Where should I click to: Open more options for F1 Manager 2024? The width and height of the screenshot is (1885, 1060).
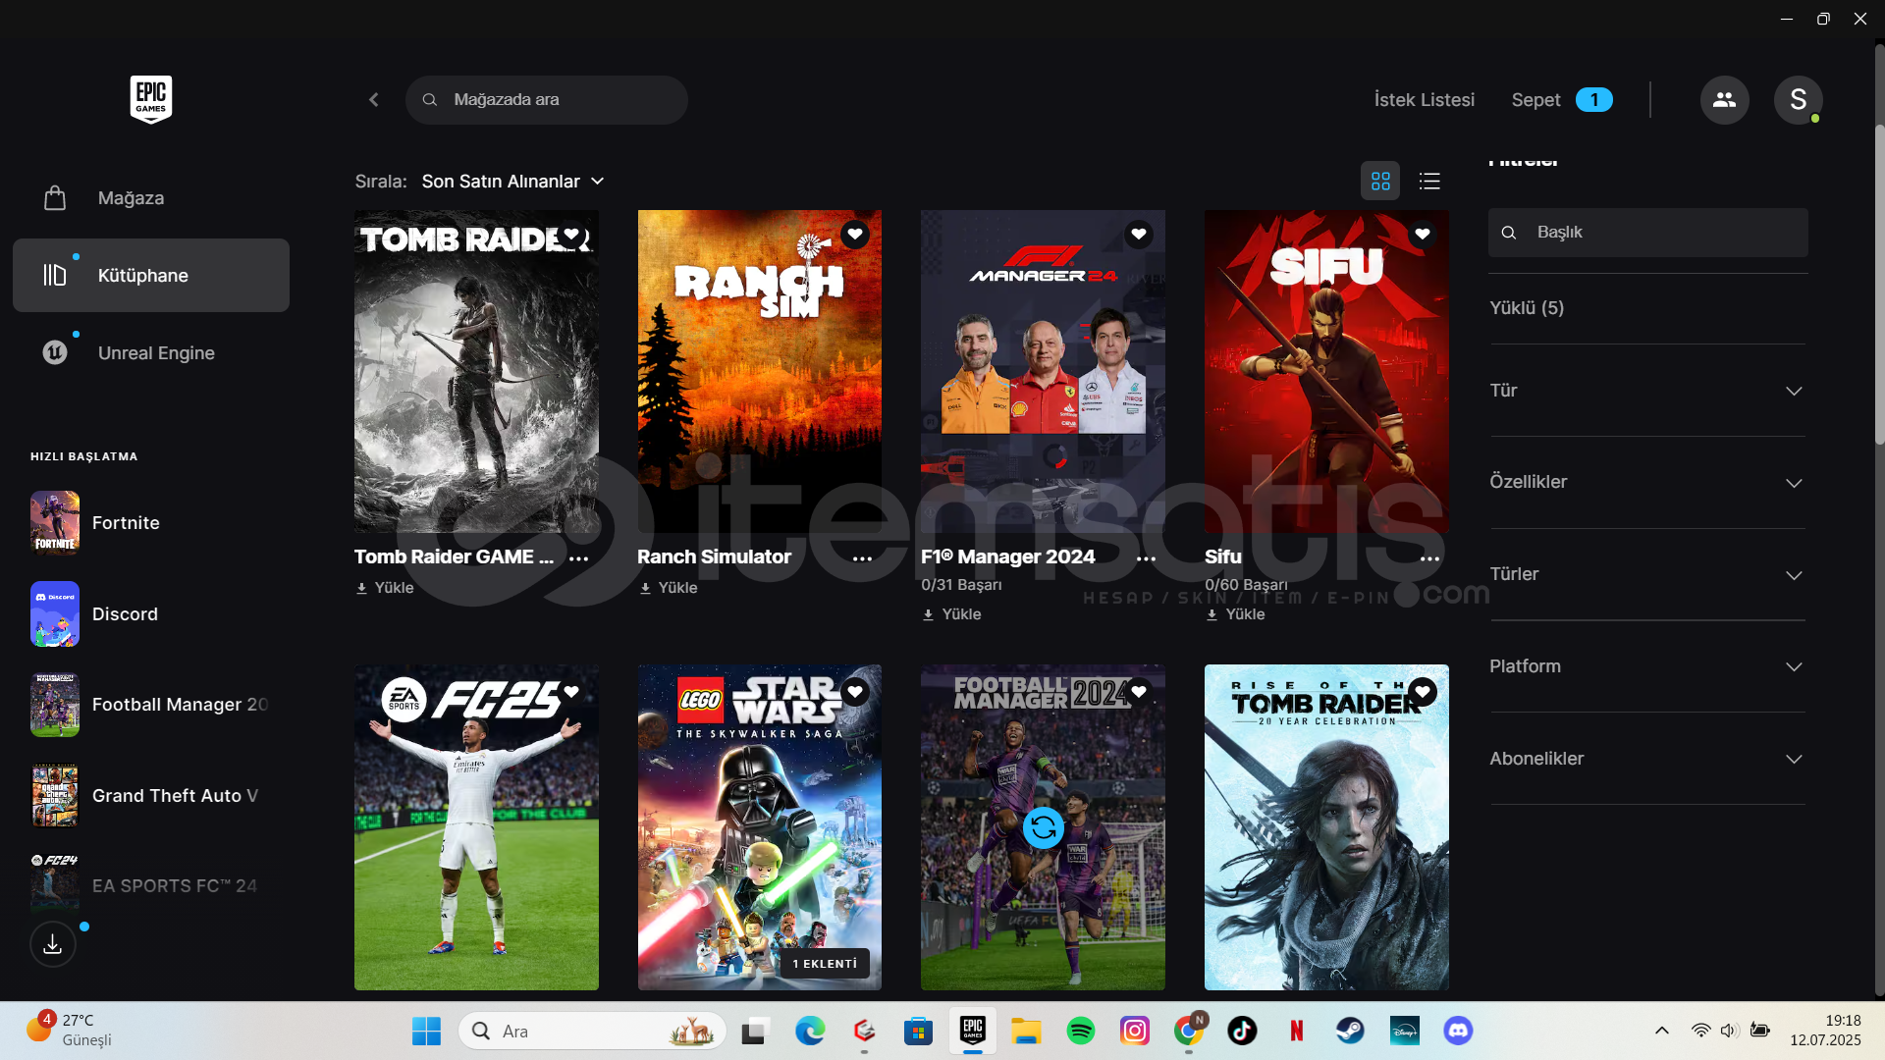(x=1147, y=558)
